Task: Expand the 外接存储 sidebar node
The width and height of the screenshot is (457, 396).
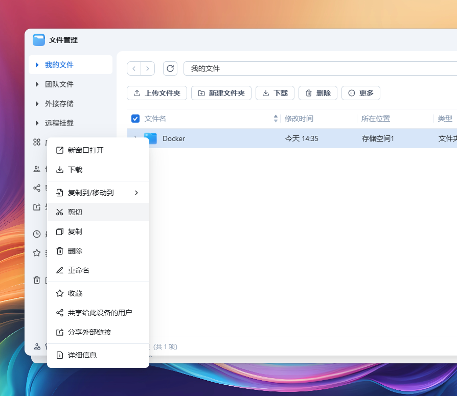Action: coord(37,104)
